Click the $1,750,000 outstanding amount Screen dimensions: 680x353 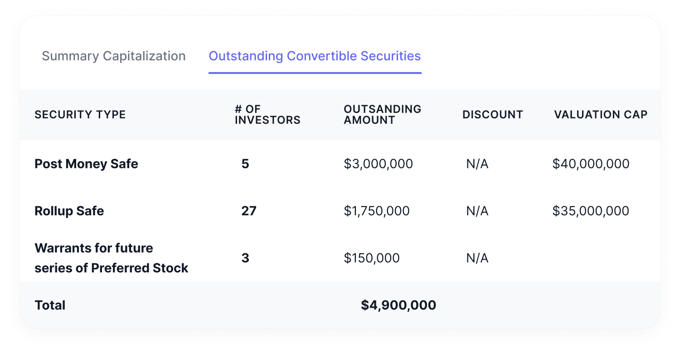[x=376, y=211]
